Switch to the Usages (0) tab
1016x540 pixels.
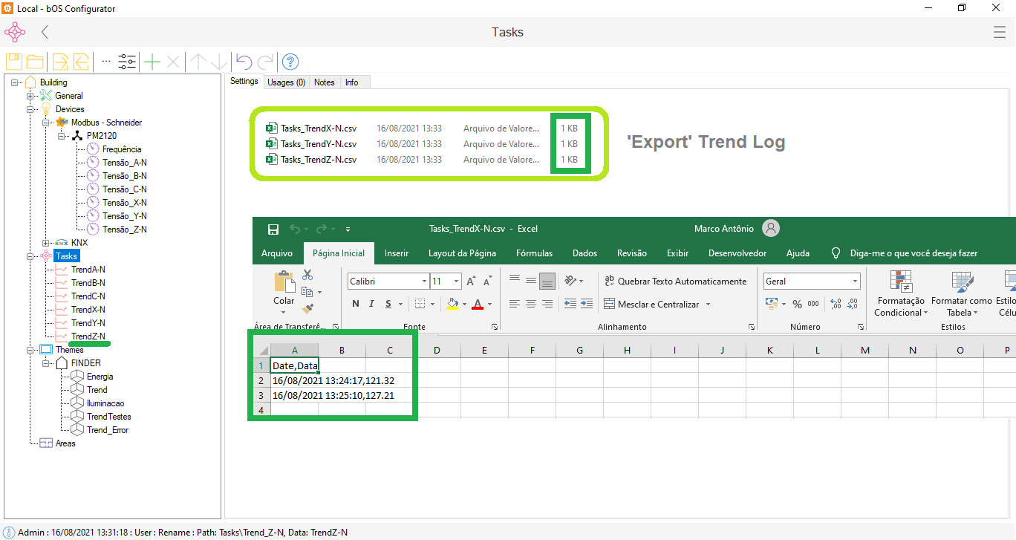[x=286, y=82]
